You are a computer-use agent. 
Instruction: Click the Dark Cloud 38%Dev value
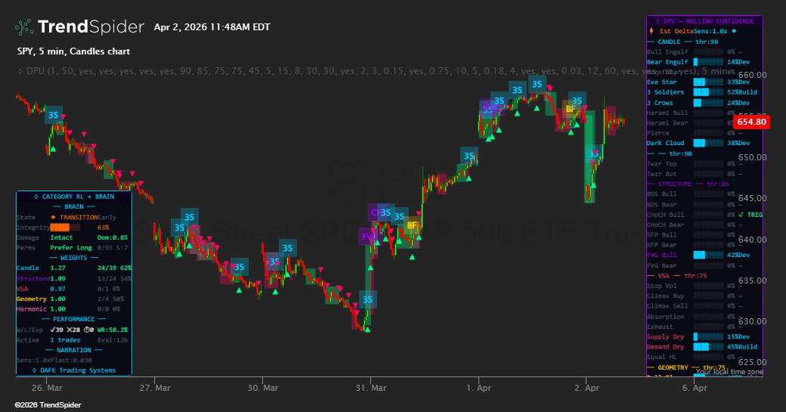[738, 143]
